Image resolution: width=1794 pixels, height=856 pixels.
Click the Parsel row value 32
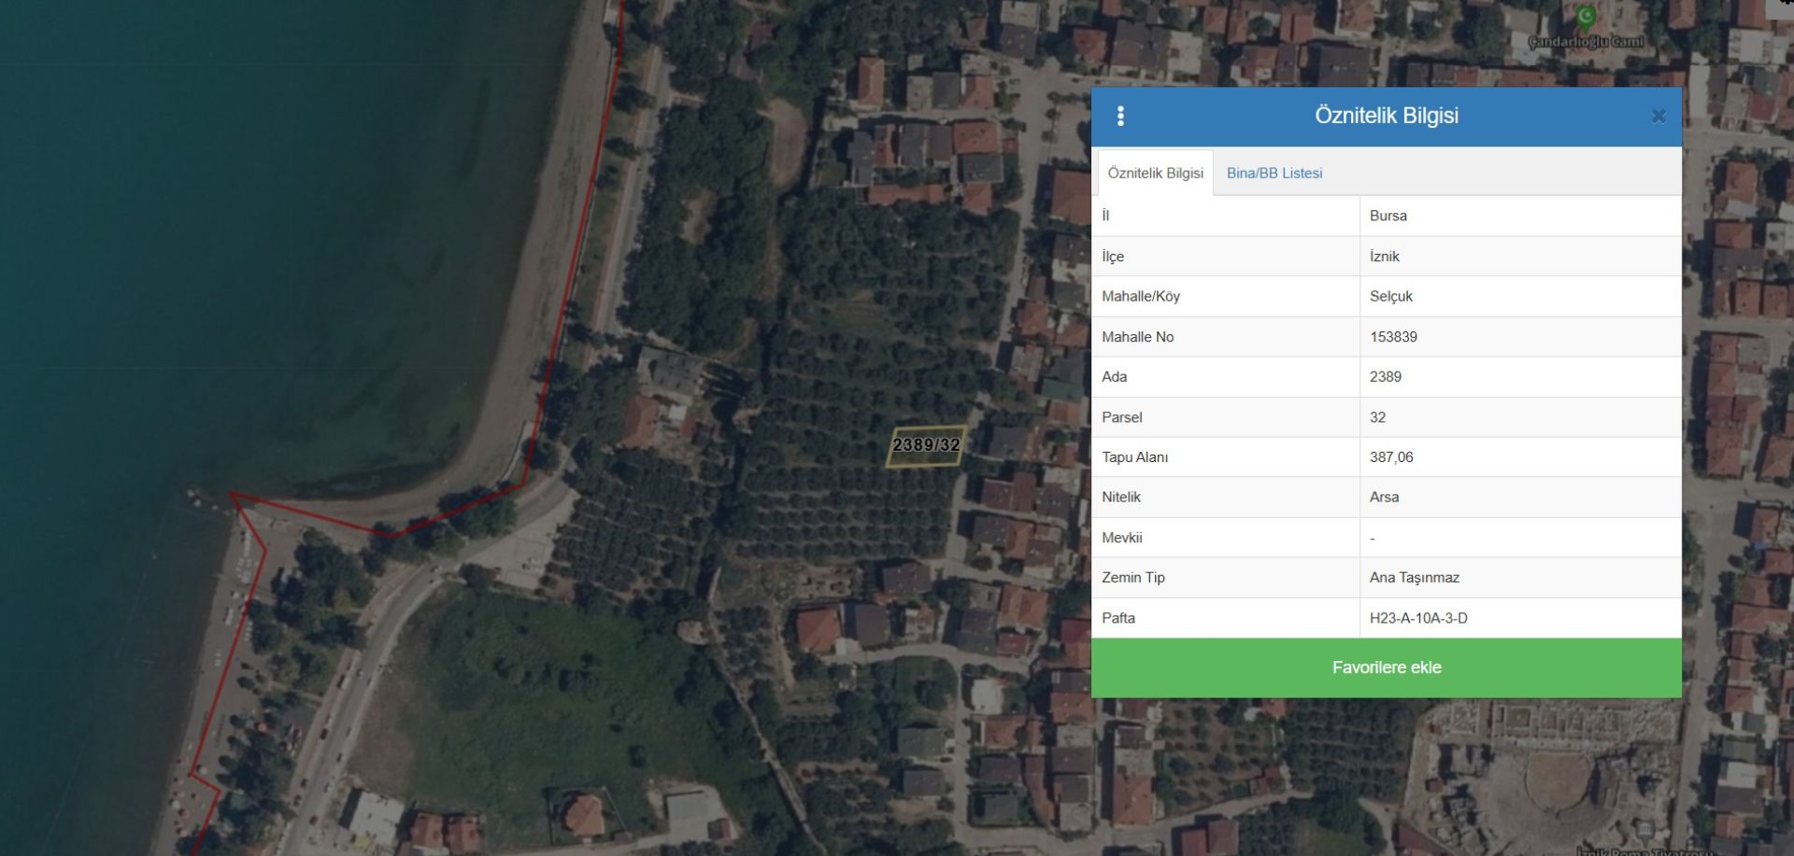pos(1377,417)
